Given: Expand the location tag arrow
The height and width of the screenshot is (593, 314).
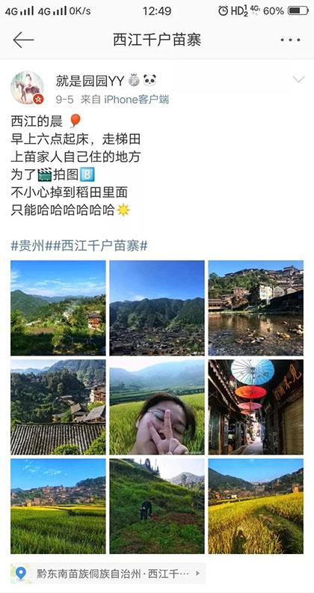Looking at the screenshot, I should [x=197, y=574].
